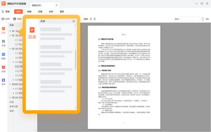Collapse the 第三章 outline node arrow

point(10,49)
